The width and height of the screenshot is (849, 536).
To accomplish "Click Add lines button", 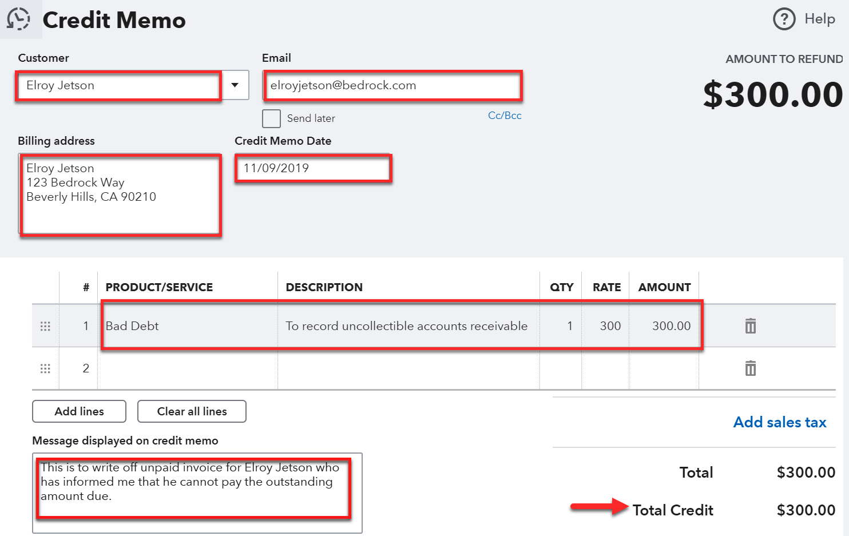I will 78,411.
